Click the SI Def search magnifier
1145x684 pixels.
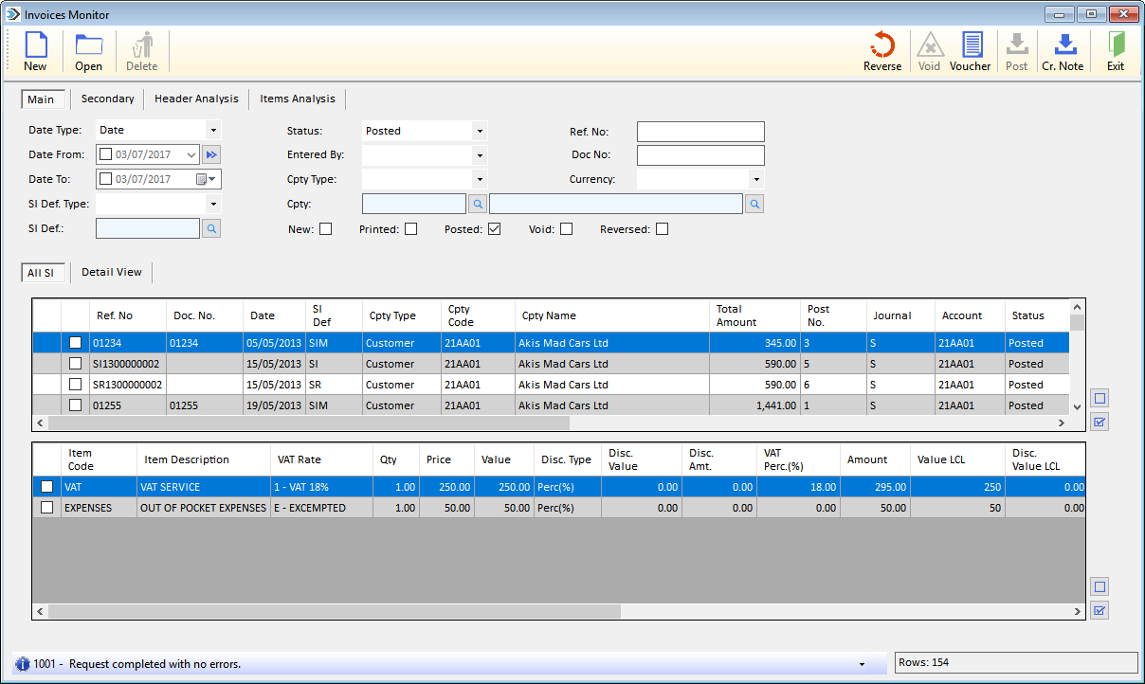pos(210,227)
